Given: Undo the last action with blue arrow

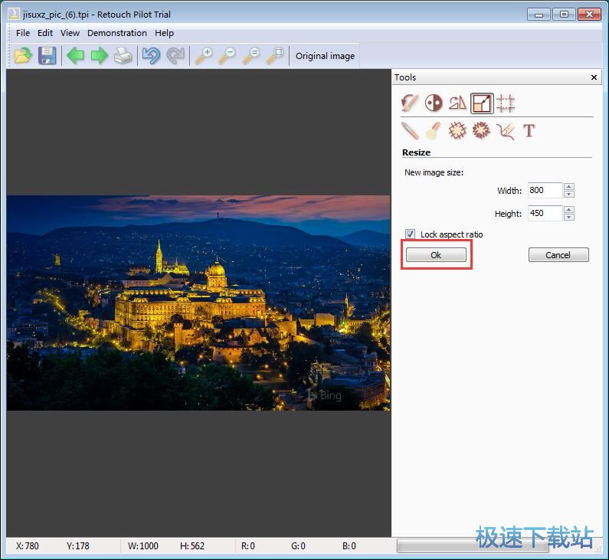Looking at the screenshot, I should (x=151, y=56).
